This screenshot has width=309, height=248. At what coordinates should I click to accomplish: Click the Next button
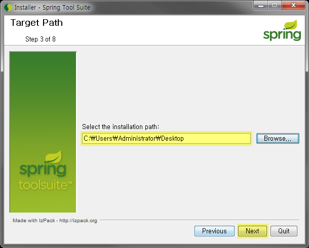pos(252,231)
